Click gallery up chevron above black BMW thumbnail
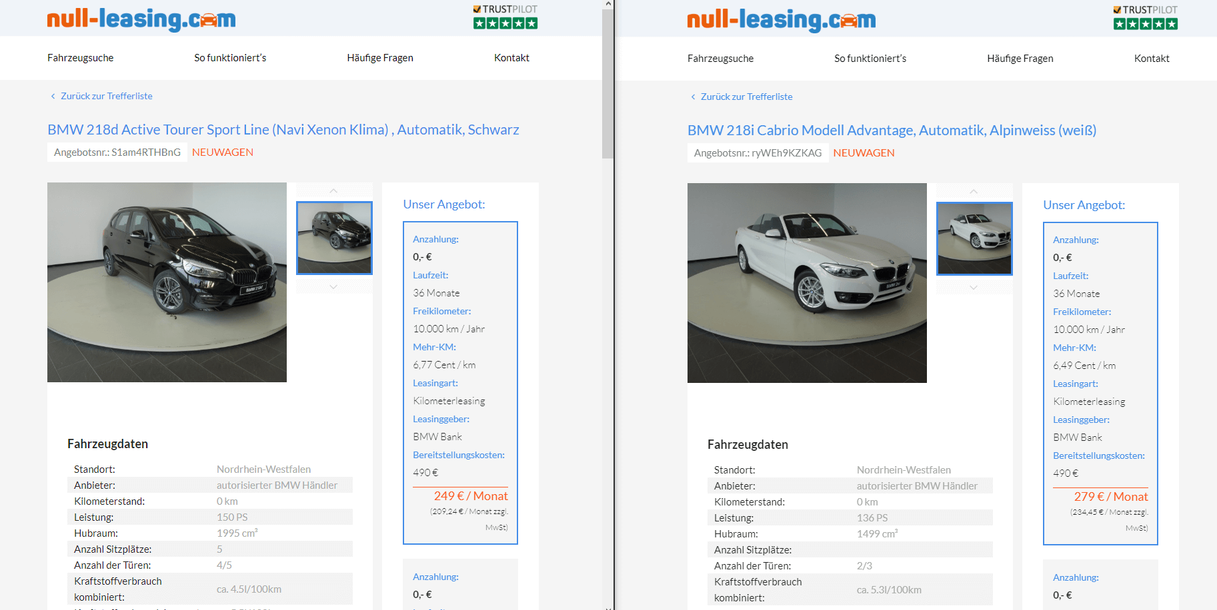Image resolution: width=1217 pixels, height=610 pixels. point(334,191)
